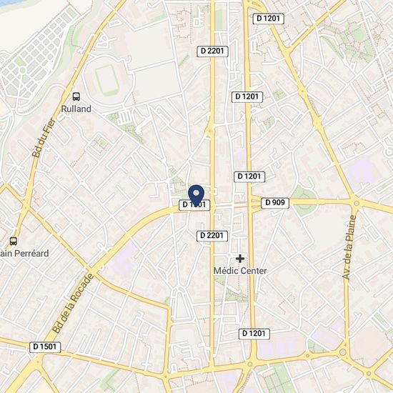Screen dimensions: 393x393
Task: Click the D 1501 shield below Bd de la Rocade
Action: tap(45, 347)
